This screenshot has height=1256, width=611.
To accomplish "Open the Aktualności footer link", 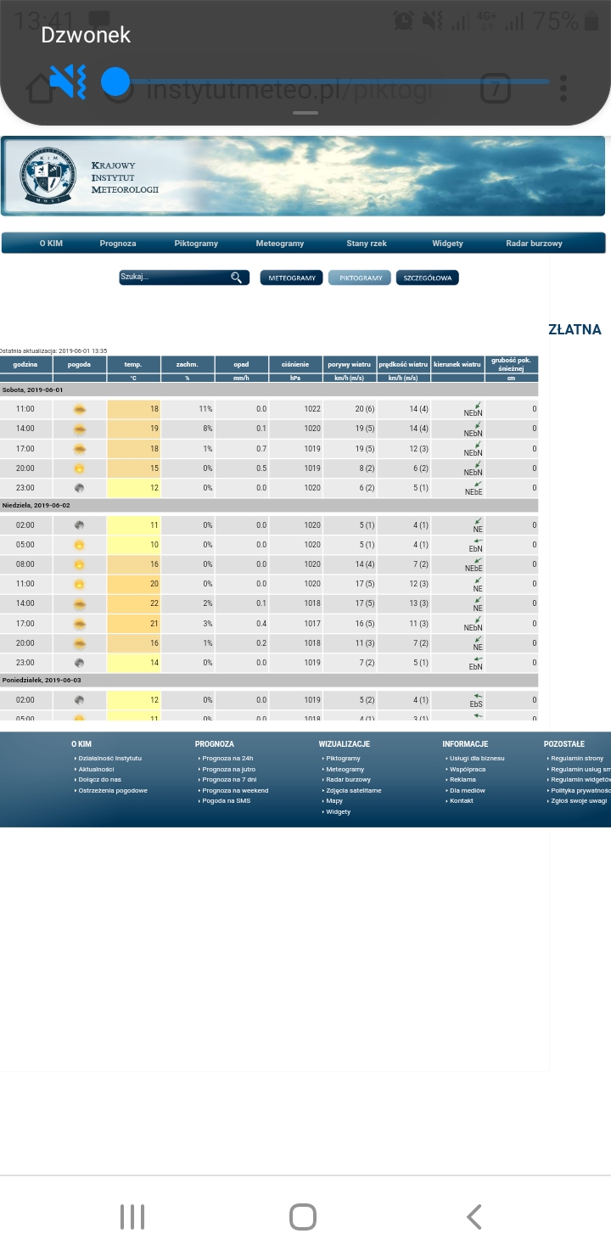I will tap(96, 769).
